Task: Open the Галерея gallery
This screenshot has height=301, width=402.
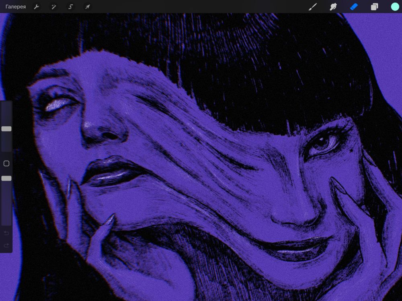Action: [x=16, y=7]
